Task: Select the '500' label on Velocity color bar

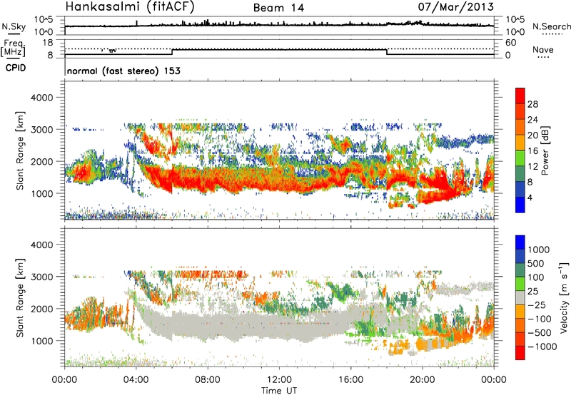Action: (x=536, y=263)
